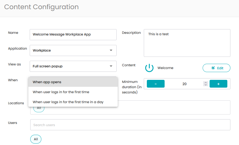The image size is (239, 145).
Task: Increase minimum duration with plus button
Action: (x=218, y=84)
